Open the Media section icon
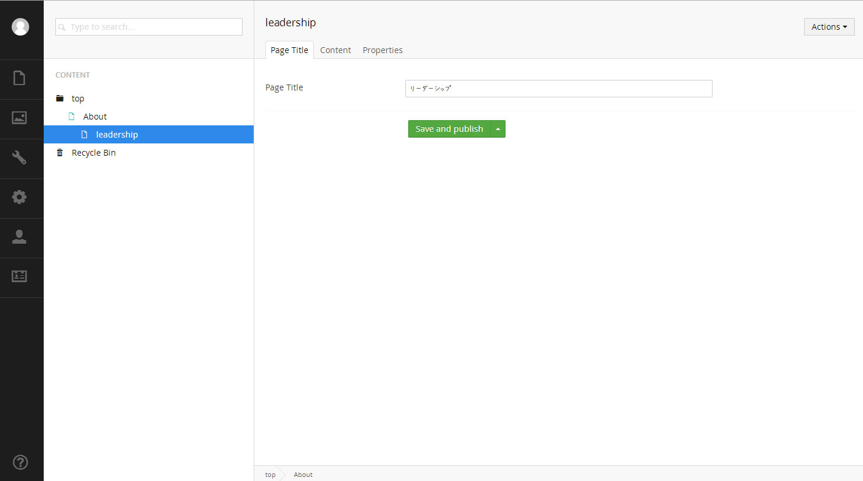Screen dimensions: 863x481 point(19,118)
